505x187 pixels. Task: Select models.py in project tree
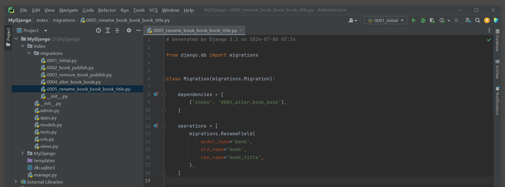click(51, 125)
